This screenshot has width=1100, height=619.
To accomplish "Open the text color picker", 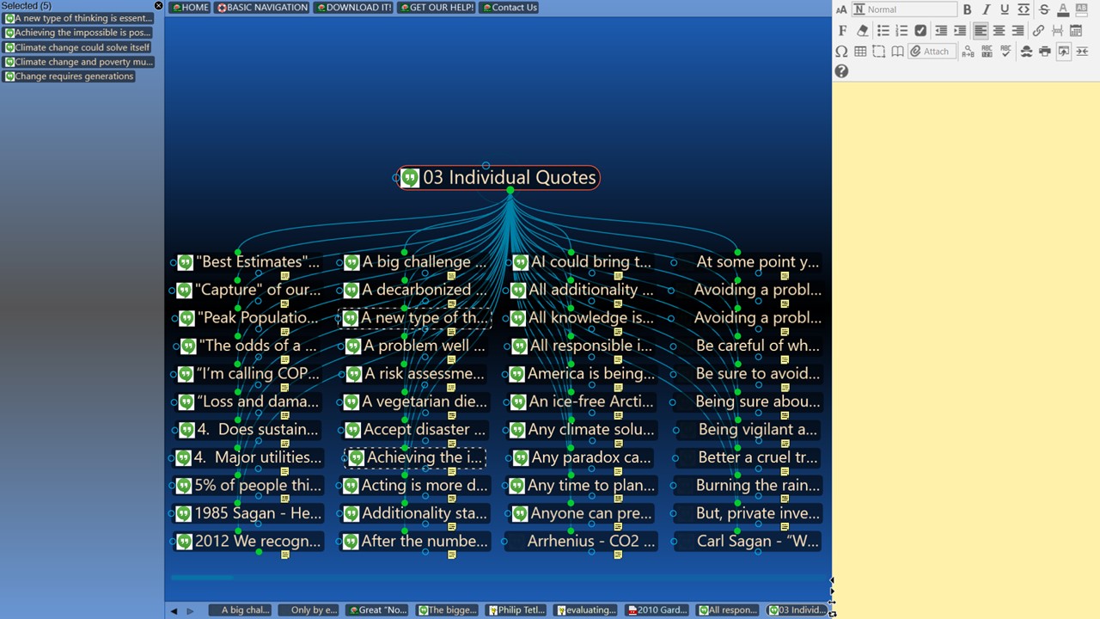I will [x=1063, y=9].
